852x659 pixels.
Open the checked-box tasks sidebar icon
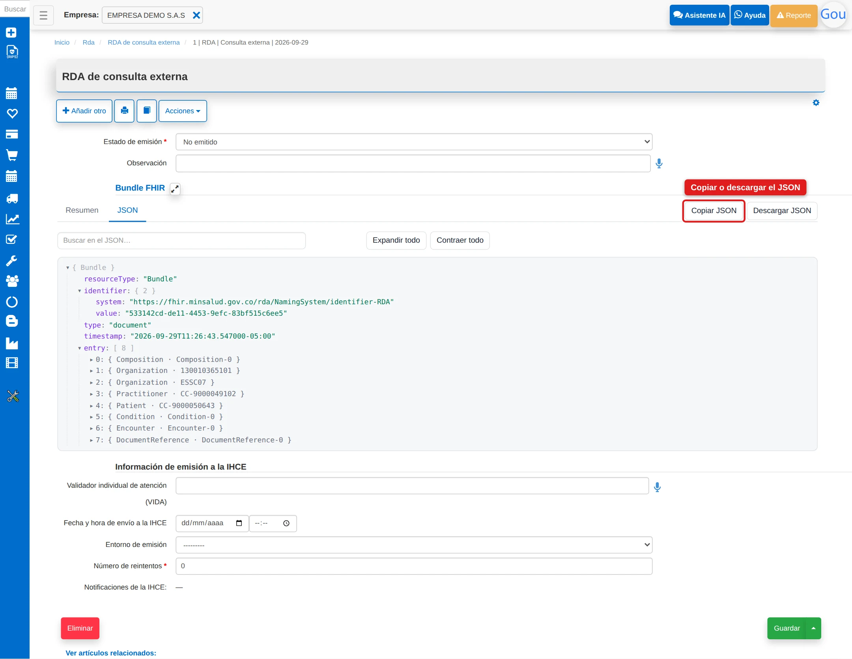pos(12,240)
